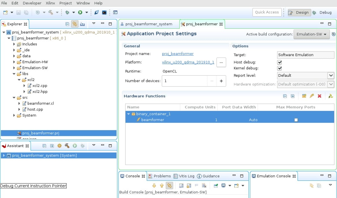Screen dimensions: 337x198
Task: Open Active build configuration Emulation-SW dropdown
Action: pyautogui.click(x=312, y=34)
